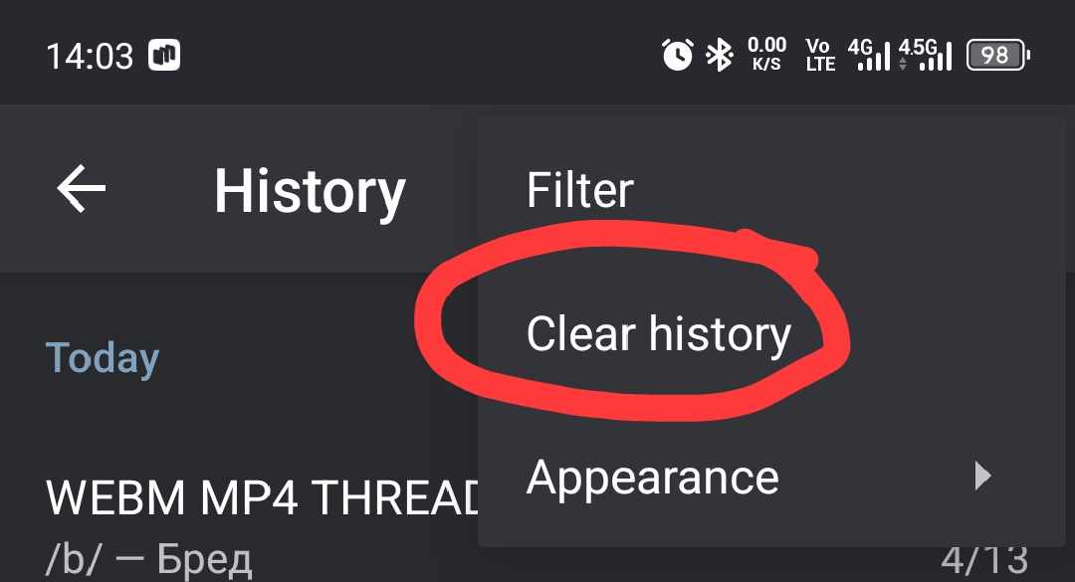1075x582 pixels.
Task: Tap the back arrow next to History
Action: [81, 188]
